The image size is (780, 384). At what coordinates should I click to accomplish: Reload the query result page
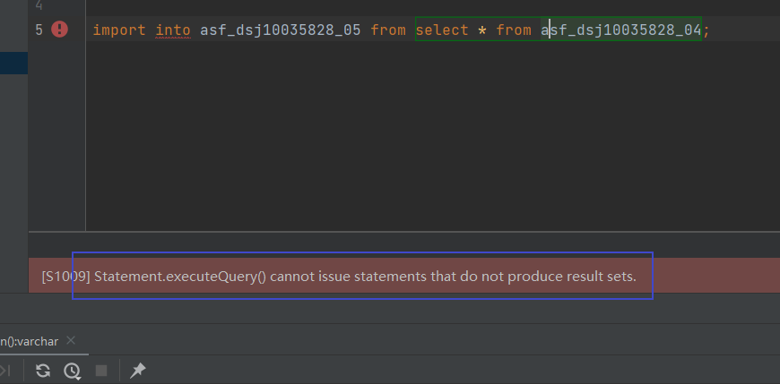pyautogui.click(x=42, y=370)
